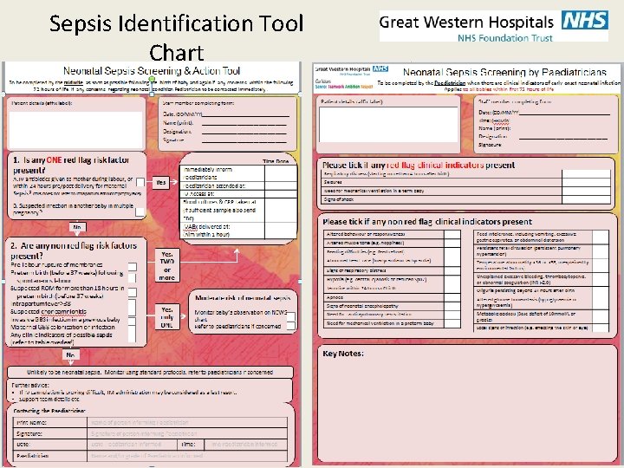Click the No box below question 2
This screenshot has height=468, width=624.
pos(70,354)
